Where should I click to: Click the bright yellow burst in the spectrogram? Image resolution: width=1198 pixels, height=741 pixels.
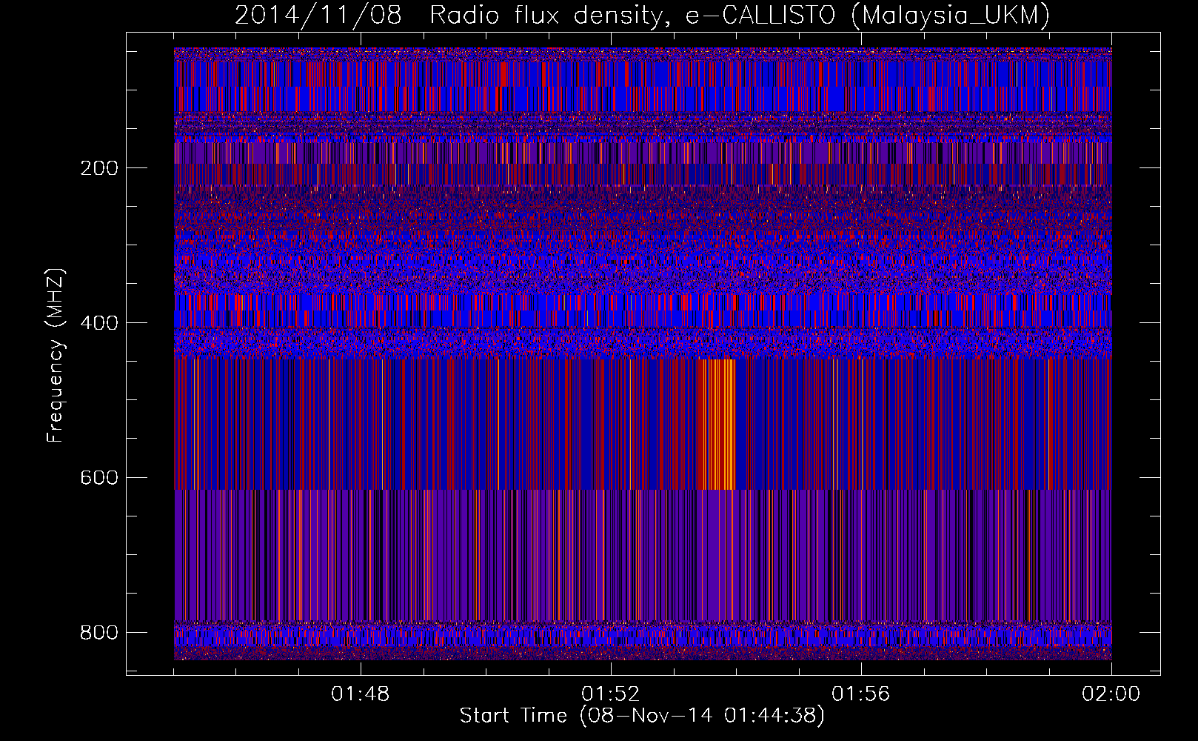(715, 425)
